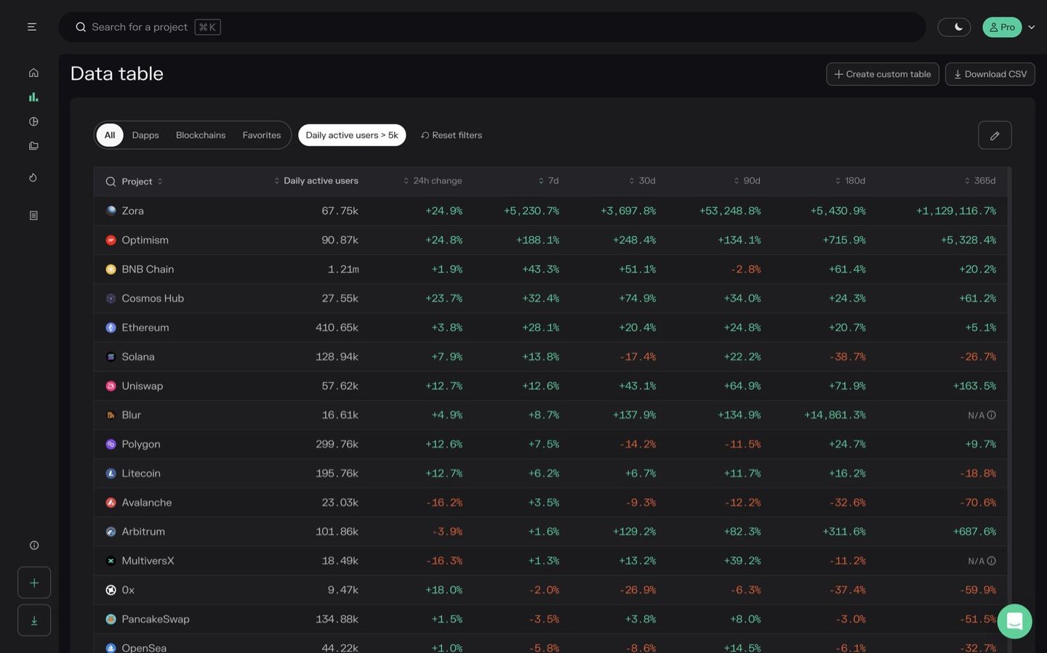The height and width of the screenshot is (653, 1047).
Task: Click Zora's 365d value +1,129,116.7%
Action: coord(956,211)
